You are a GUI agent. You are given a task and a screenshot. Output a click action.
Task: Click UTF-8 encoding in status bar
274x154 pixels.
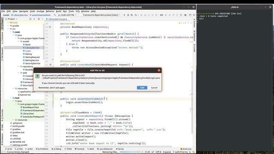[x=158, y=152]
